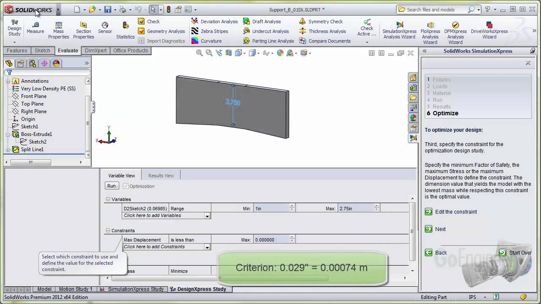Open Mass Properties
This screenshot has width=541, height=304.
pyautogui.click(x=58, y=30)
